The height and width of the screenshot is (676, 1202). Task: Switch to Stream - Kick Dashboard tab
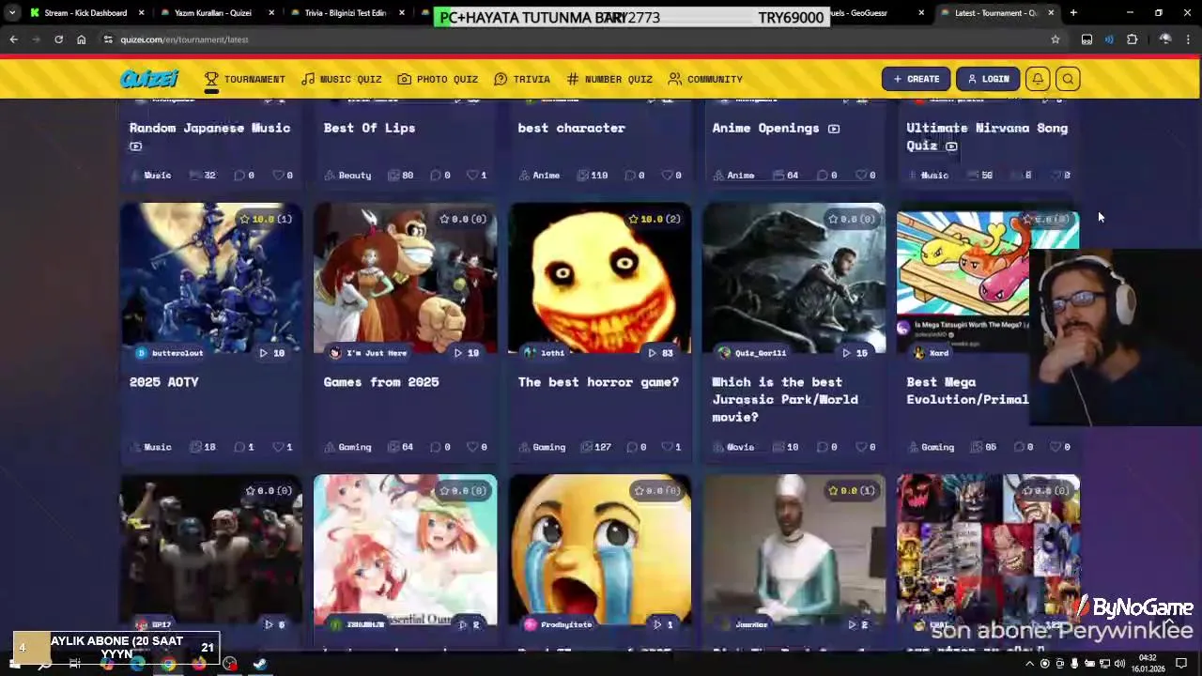tap(85, 13)
